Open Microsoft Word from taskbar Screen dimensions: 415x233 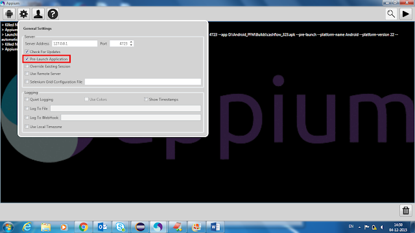pos(215,227)
